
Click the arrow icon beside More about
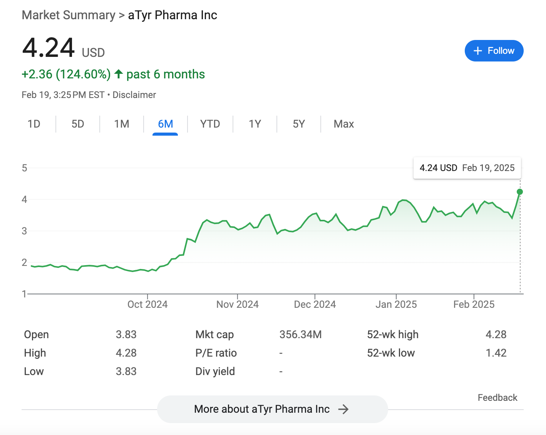(x=343, y=409)
